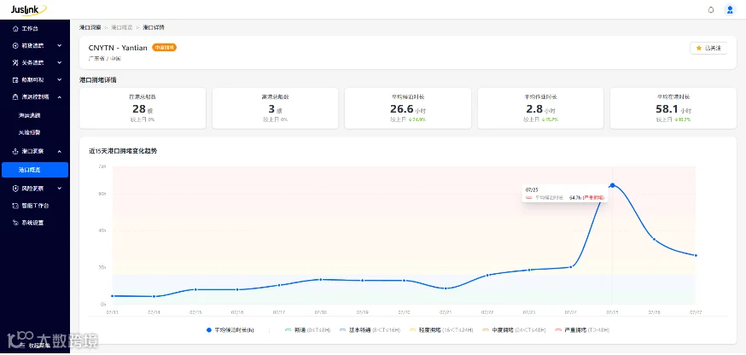Screen dimensions: 746x355
Task: Click the last data point on 07/27
Action: (x=696, y=255)
